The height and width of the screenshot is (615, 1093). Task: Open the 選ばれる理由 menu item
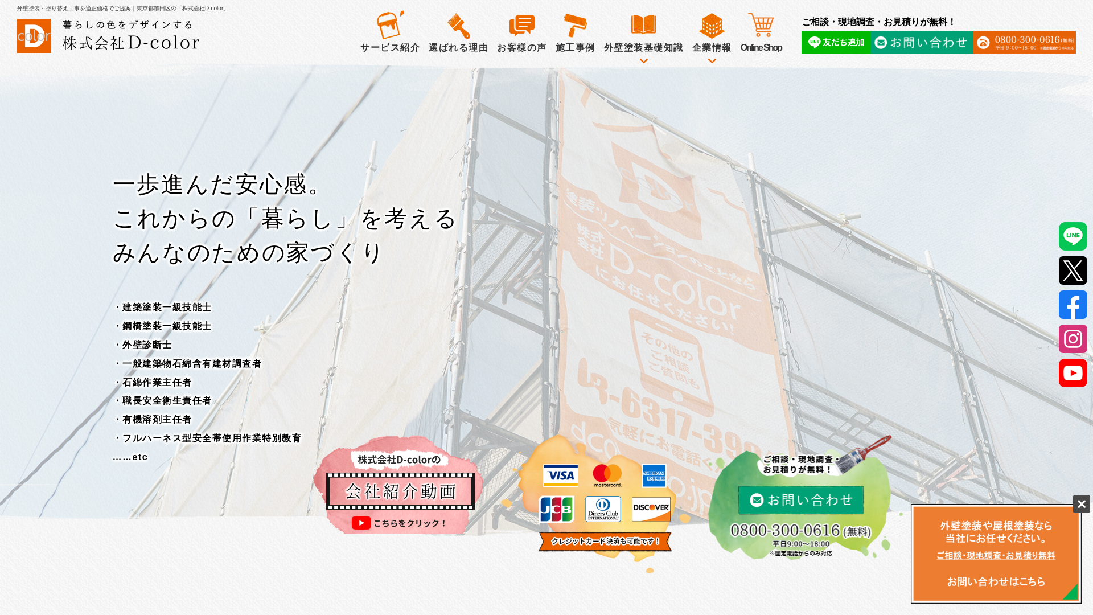pos(458,47)
